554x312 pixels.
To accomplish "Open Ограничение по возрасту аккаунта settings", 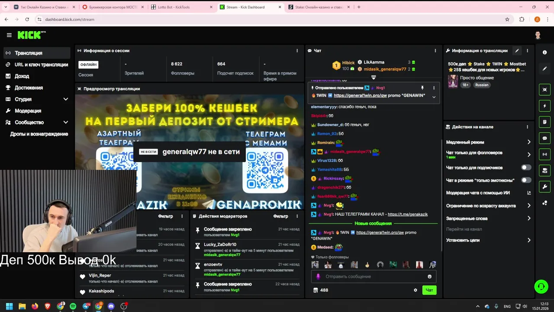I will pos(488,206).
